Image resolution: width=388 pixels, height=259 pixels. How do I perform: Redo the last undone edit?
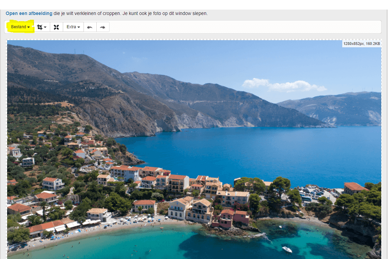(x=103, y=27)
